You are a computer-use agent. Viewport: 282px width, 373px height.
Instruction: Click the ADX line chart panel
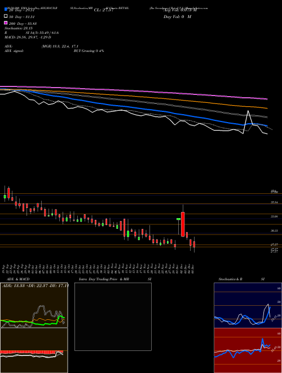tap(34, 305)
